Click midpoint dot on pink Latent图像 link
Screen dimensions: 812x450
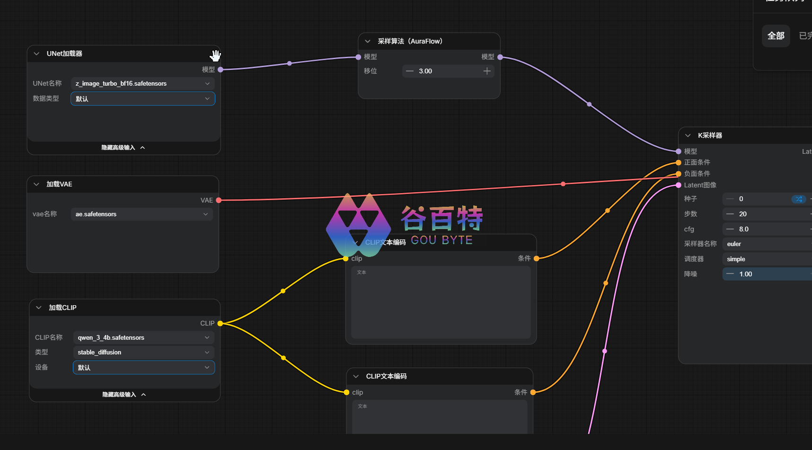[x=605, y=351]
